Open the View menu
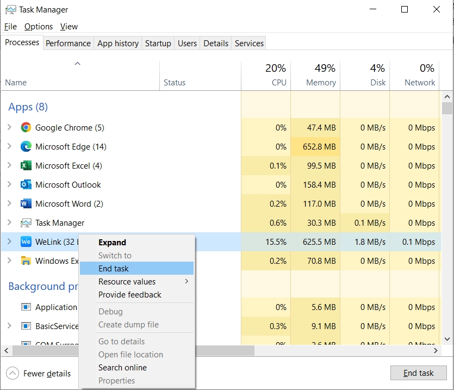The image size is (454, 390). [69, 27]
